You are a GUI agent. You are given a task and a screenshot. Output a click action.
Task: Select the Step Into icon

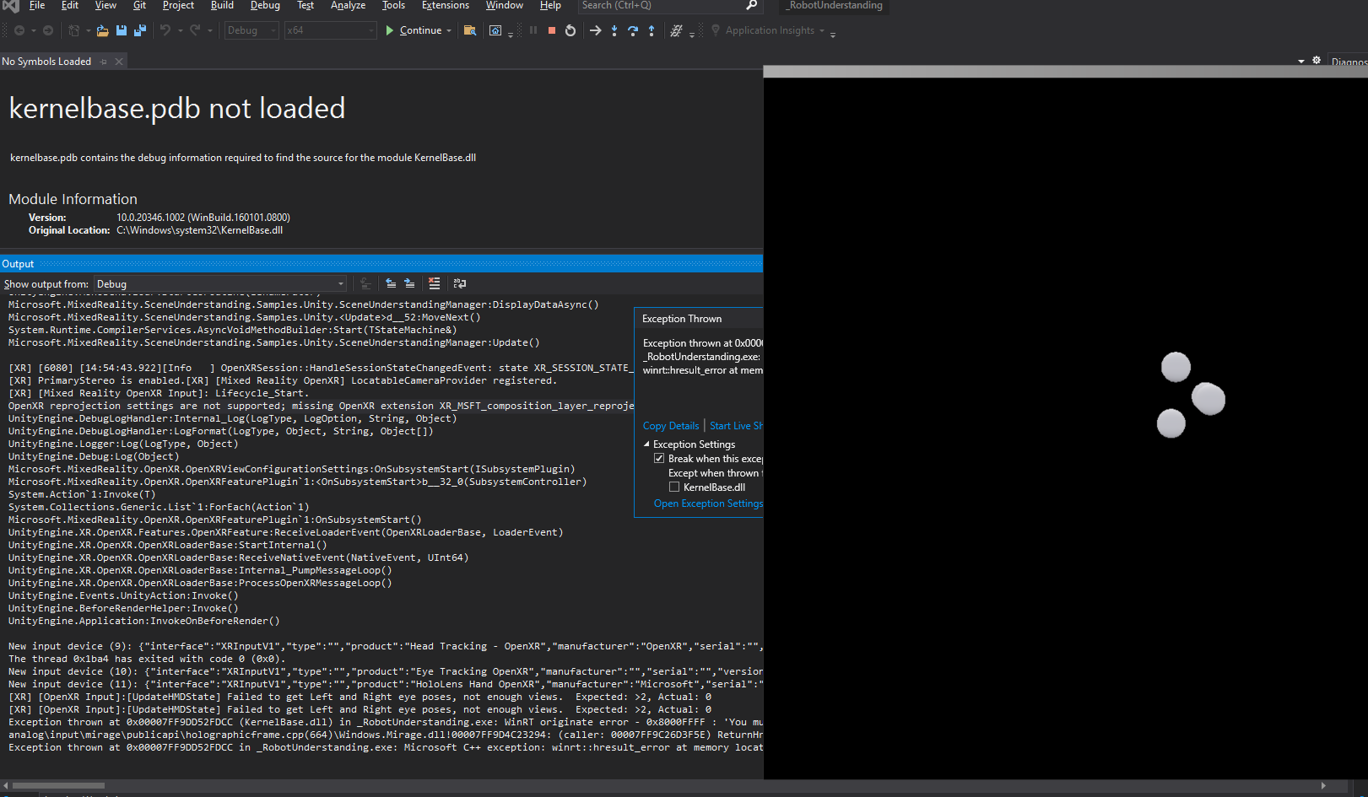click(614, 30)
